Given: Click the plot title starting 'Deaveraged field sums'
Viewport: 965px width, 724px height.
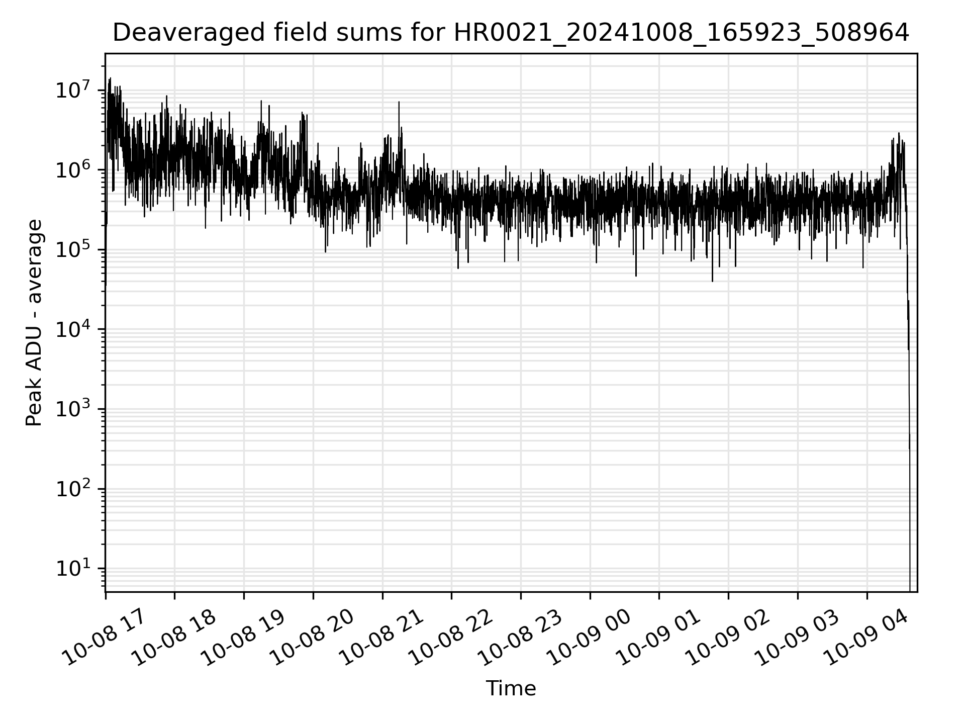Looking at the screenshot, I should 511,33.
